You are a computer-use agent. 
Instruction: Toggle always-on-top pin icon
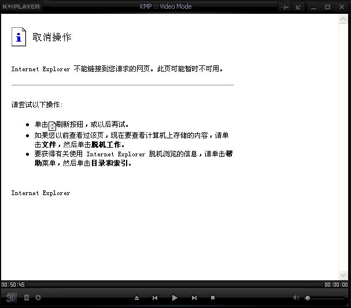[285, 7]
